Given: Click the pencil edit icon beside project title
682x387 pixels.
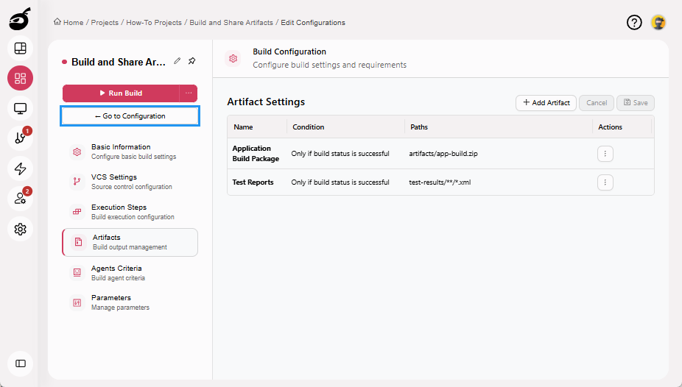Looking at the screenshot, I should tap(177, 61).
